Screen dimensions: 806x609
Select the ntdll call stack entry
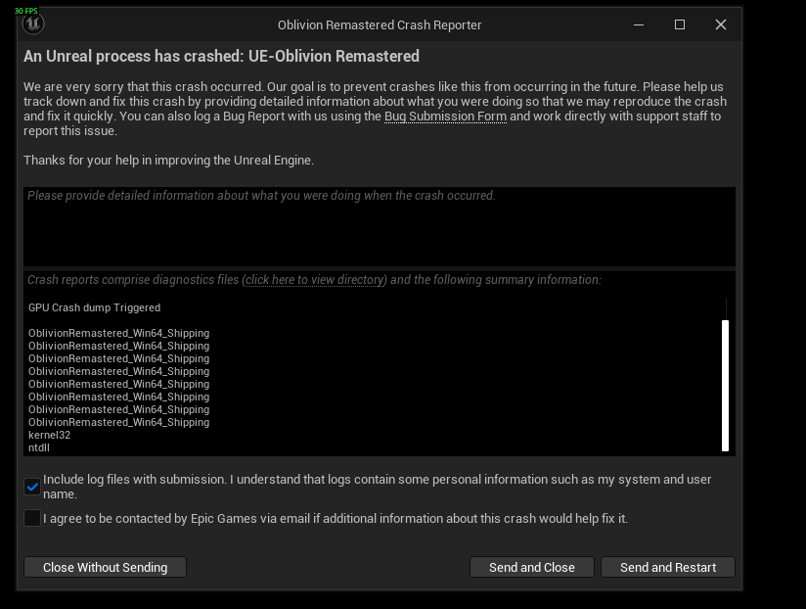click(39, 447)
